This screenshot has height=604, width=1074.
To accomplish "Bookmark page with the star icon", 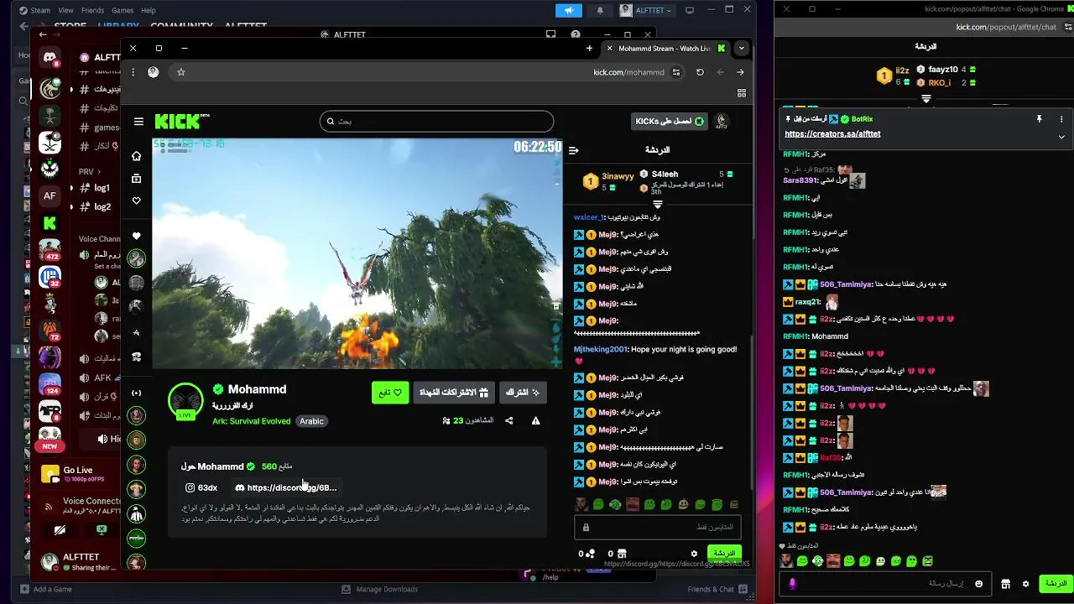I will coord(180,72).
